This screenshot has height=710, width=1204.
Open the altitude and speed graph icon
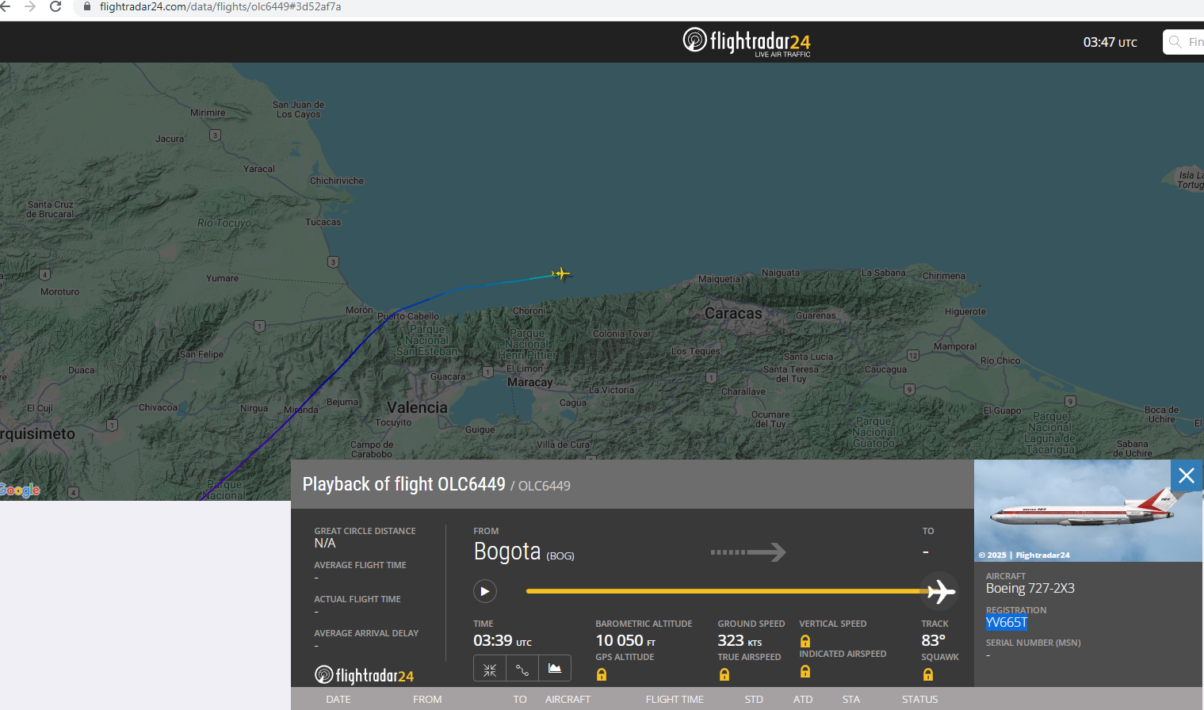(x=555, y=669)
